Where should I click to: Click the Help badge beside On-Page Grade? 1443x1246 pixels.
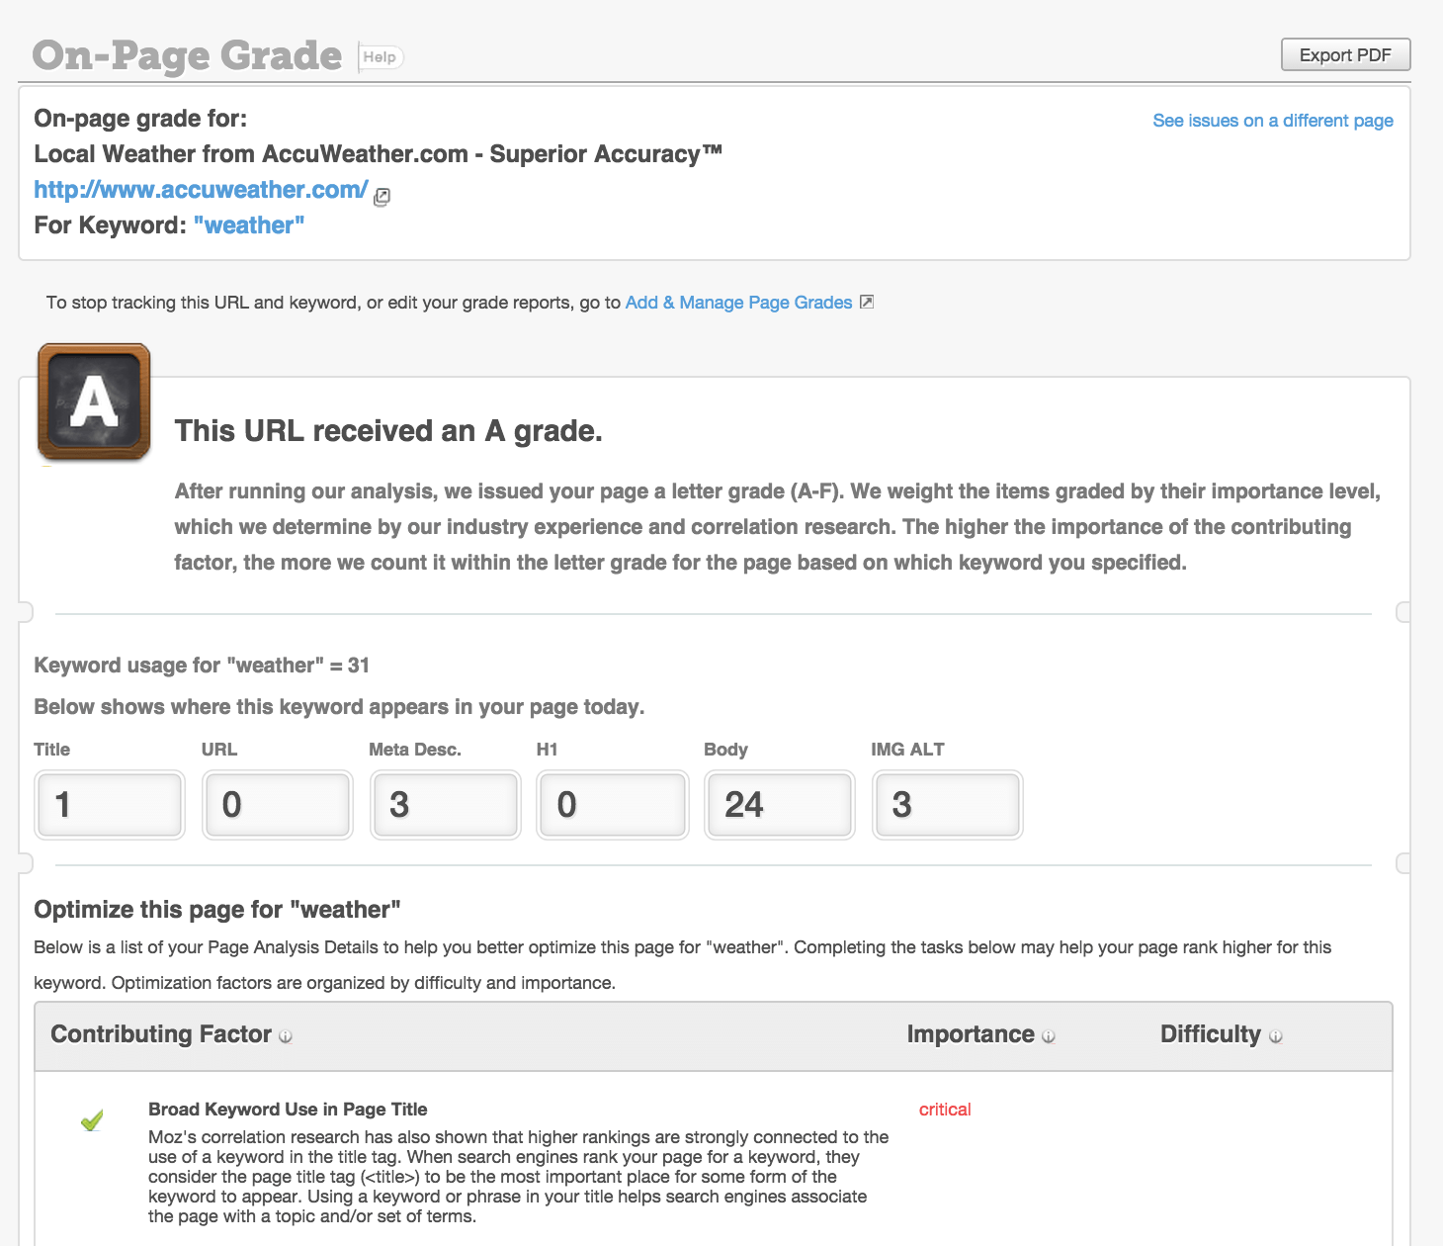click(x=380, y=57)
